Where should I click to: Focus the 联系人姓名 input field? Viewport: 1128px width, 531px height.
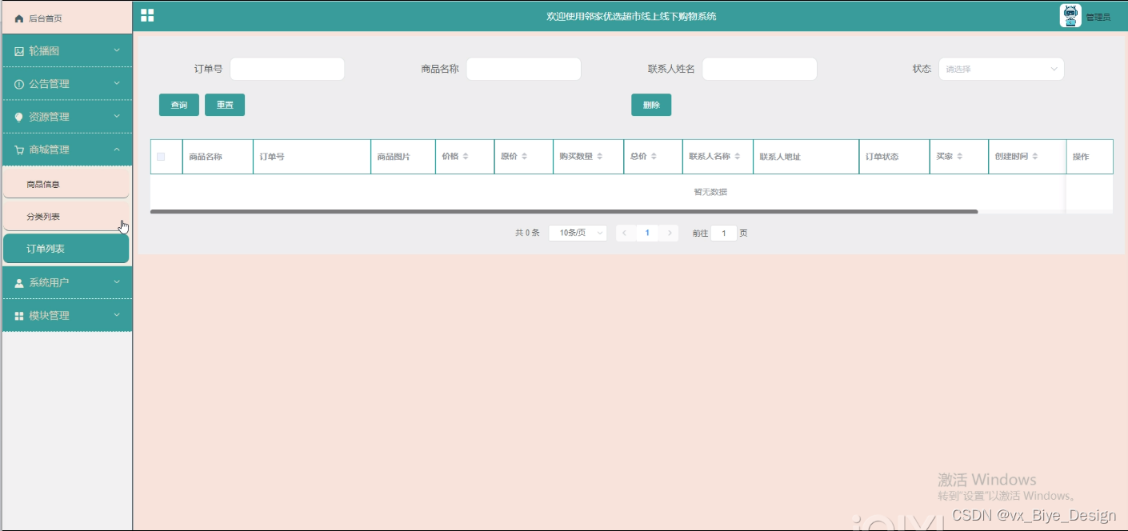point(760,69)
